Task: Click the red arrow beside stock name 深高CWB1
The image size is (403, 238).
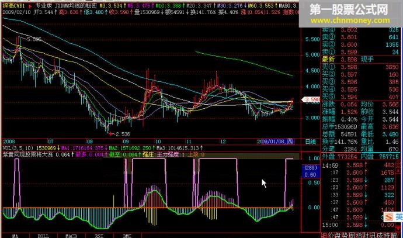Action: click(30, 6)
